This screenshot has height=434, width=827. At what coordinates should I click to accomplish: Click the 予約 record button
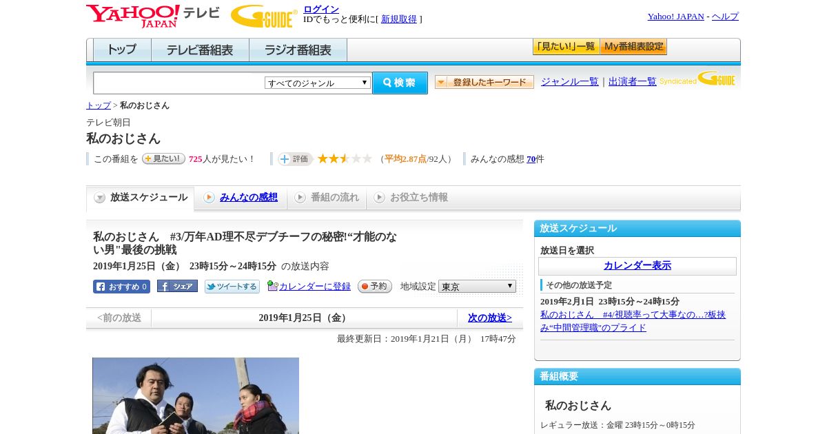(375, 287)
